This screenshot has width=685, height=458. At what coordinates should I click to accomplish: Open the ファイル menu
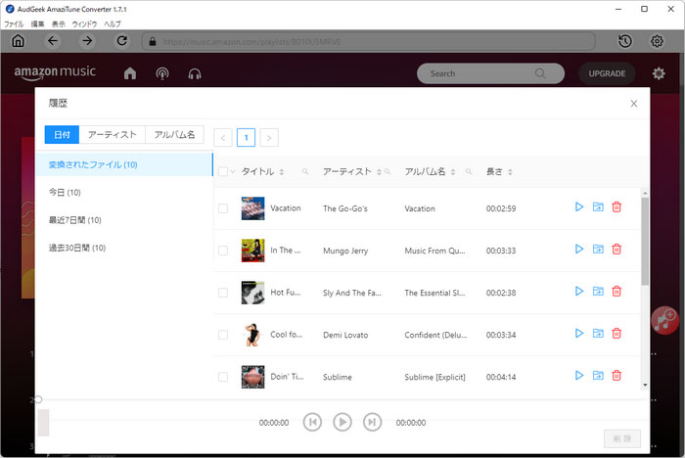(x=14, y=24)
